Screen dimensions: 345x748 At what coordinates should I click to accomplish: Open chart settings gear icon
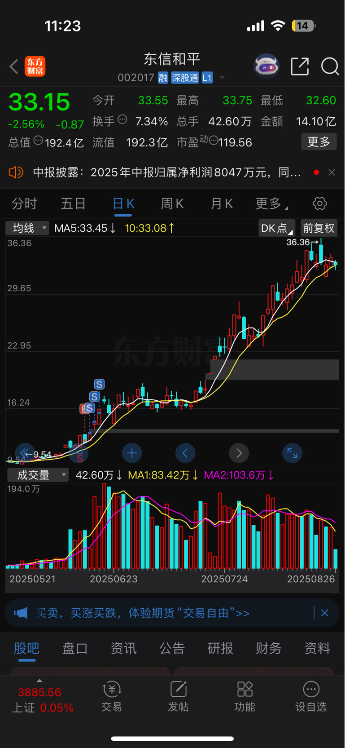(x=319, y=204)
